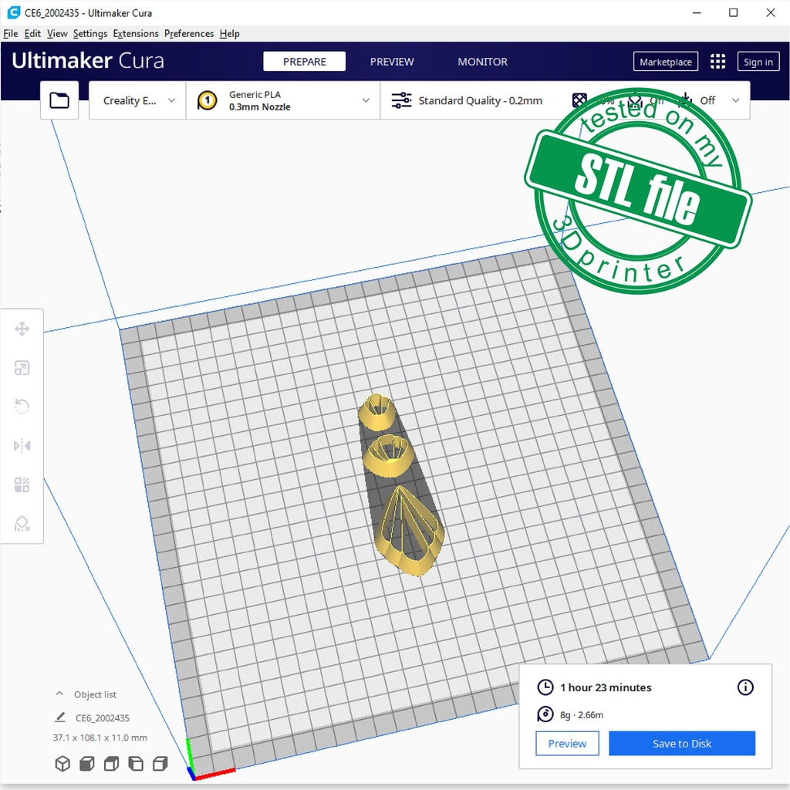This screenshot has width=790, height=790.
Task: Switch to the PREVIEW stage tab
Action: point(392,62)
